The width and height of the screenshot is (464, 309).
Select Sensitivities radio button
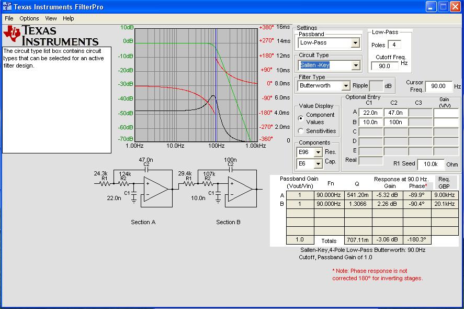point(301,131)
